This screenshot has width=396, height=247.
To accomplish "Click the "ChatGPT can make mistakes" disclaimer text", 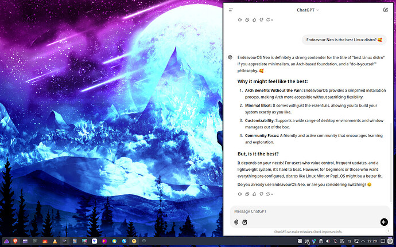I will click(x=308, y=232).
